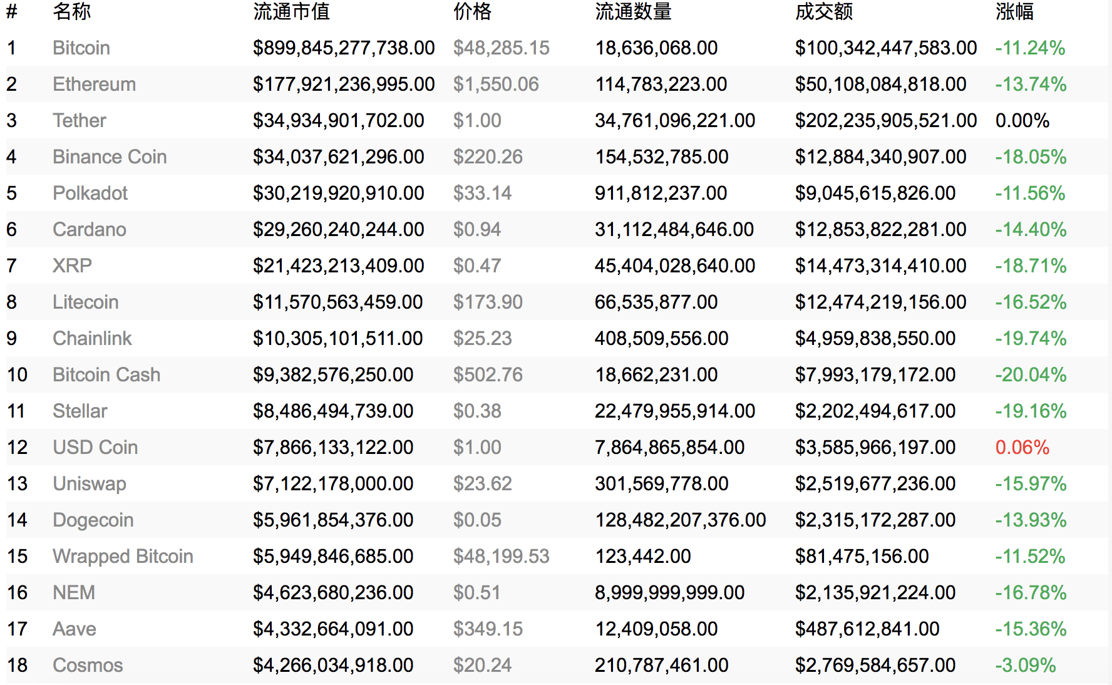The height and width of the screenshot is (685, 1112).
Task: Sort by the 流通市值 column header
Action: 291,12
